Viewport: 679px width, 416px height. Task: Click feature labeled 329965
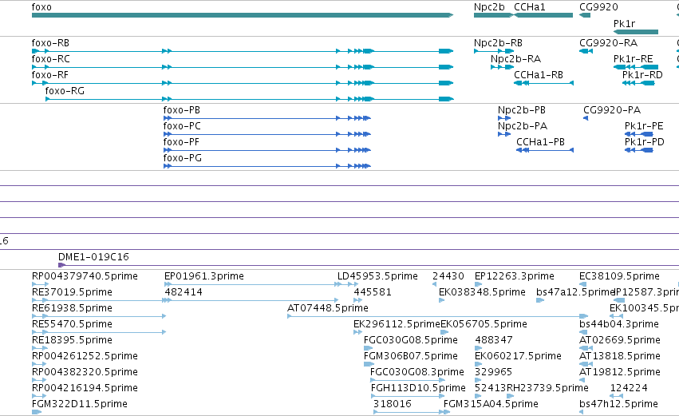point(494,373)
